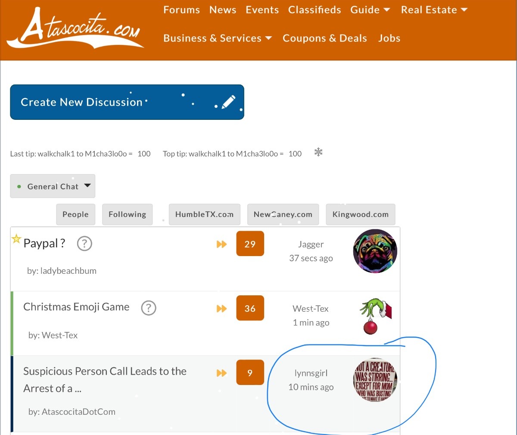Go to the Forums page

pyautogui.click(x=181, y=10)
